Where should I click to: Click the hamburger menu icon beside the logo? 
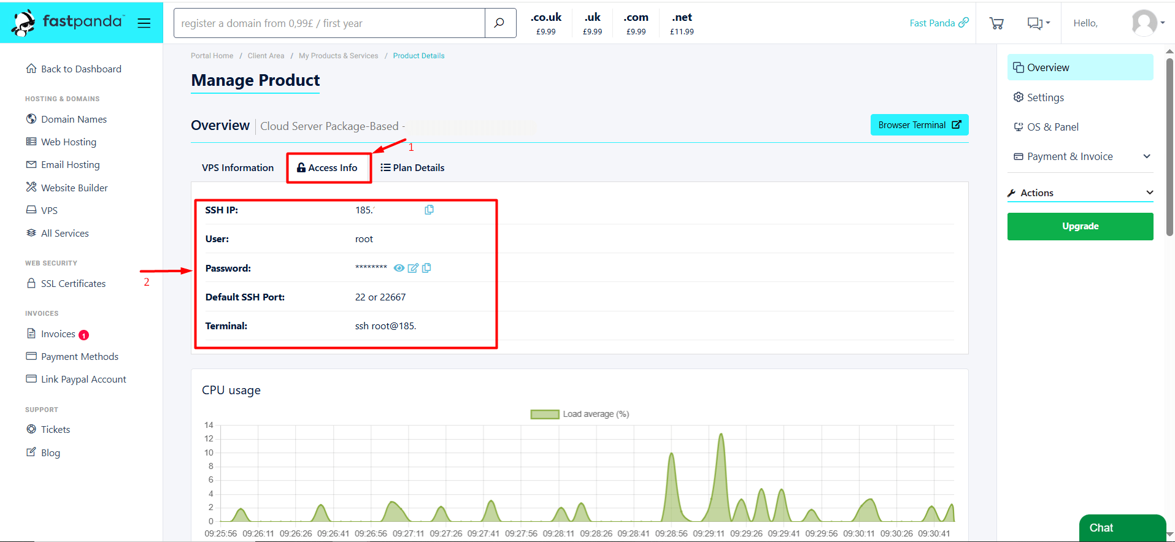[144, 23]
